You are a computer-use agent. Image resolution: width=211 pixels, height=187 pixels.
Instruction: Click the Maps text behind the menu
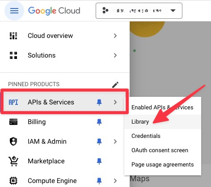(139, 179)
